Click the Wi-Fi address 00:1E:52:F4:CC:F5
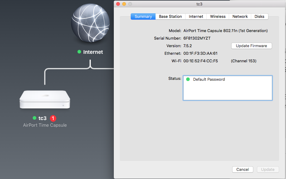The width and height of the screenshot is (286, 179). pyautogui.click(x=201, y=61)
